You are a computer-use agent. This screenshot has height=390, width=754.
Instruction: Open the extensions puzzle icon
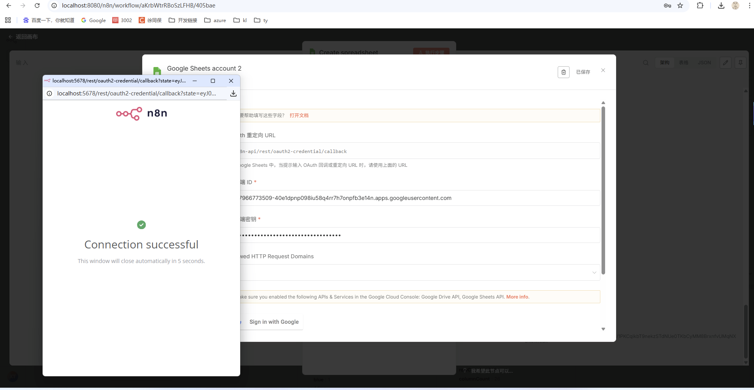tap(700, 6)
